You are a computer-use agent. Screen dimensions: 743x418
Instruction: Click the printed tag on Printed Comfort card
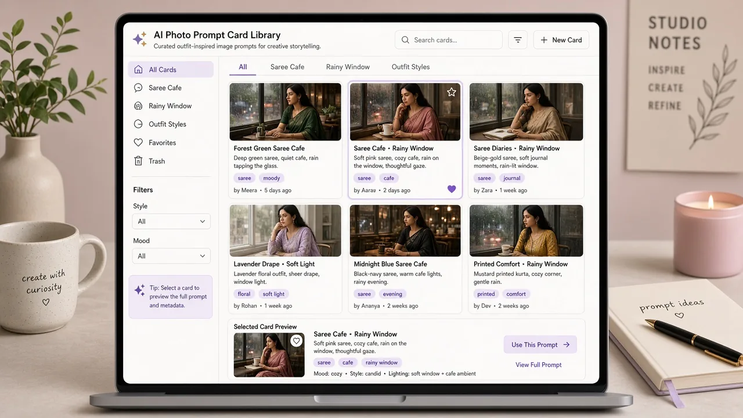coord(486,294)
